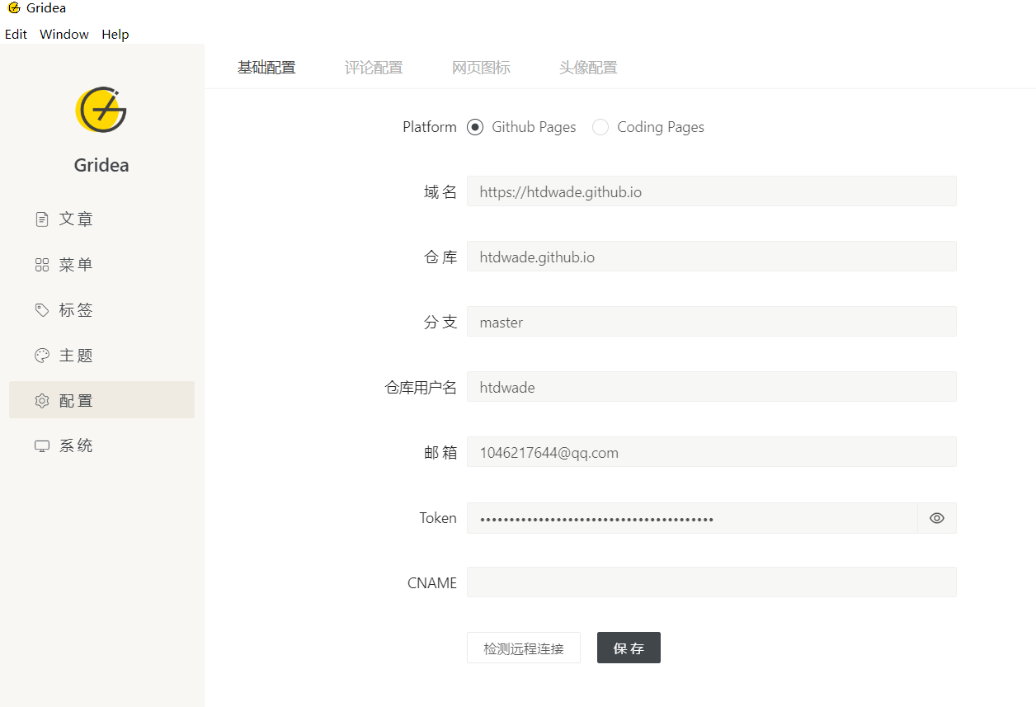Viewport: 1036px width, 707px height.
Task: Open the 标签 sidebar item
Action: (x=101, y=310)
